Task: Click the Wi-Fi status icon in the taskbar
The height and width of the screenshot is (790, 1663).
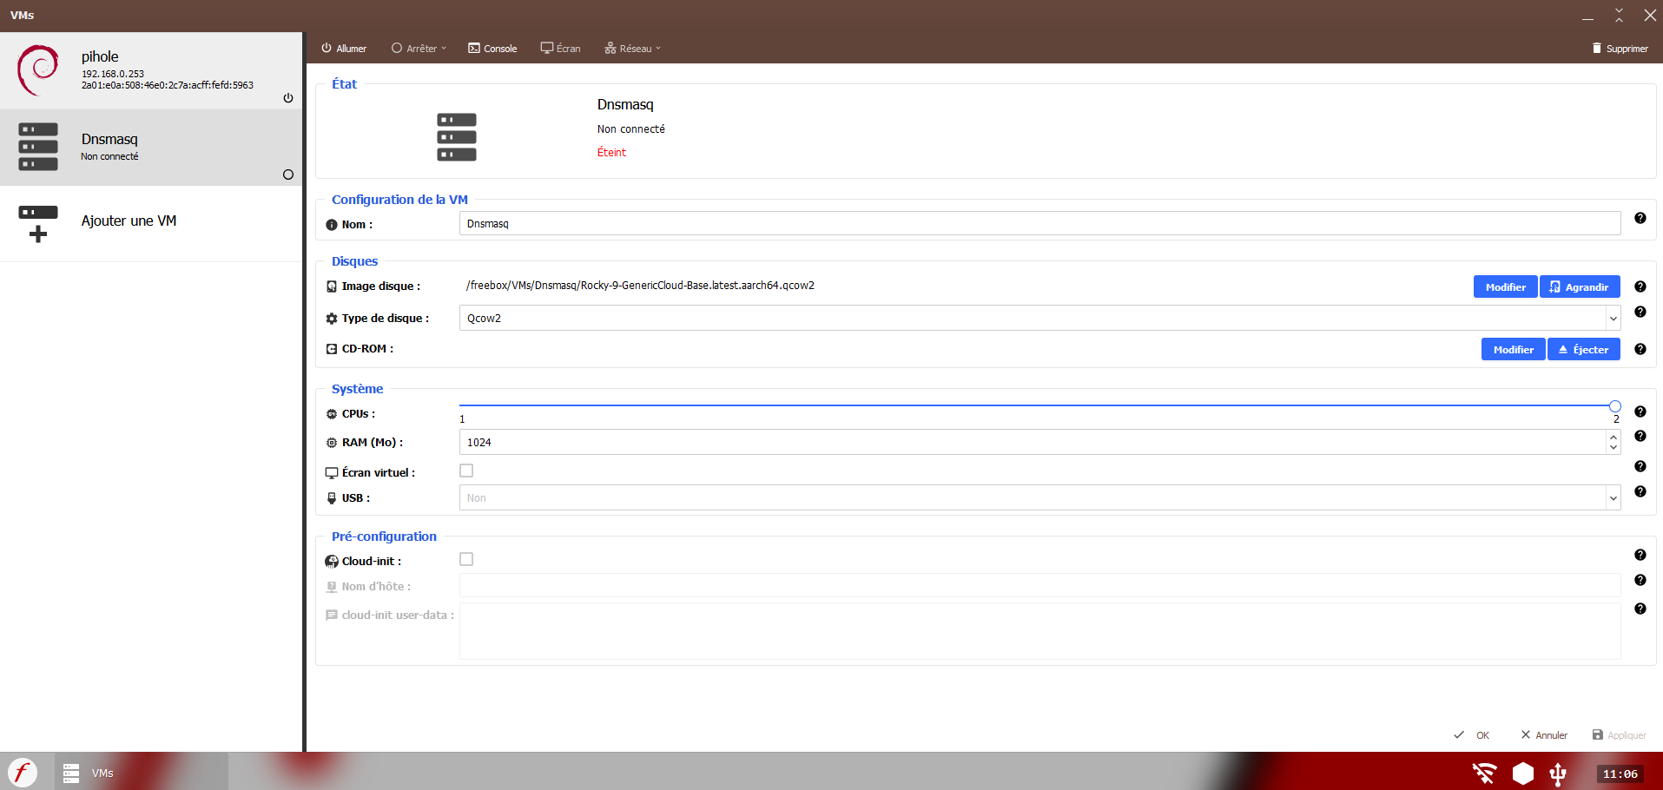Action: point(1484,772)
